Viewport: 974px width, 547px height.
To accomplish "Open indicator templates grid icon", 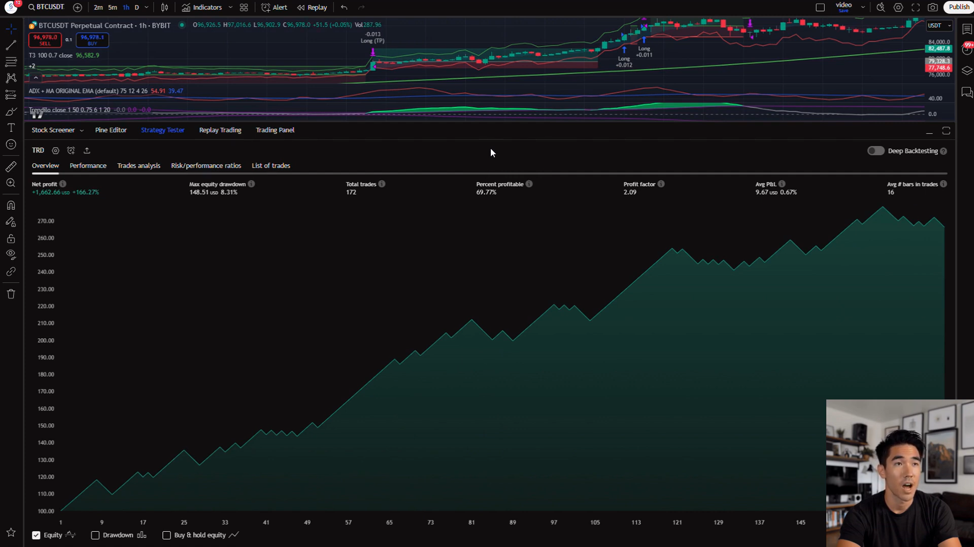I will (x=244, y=7).
